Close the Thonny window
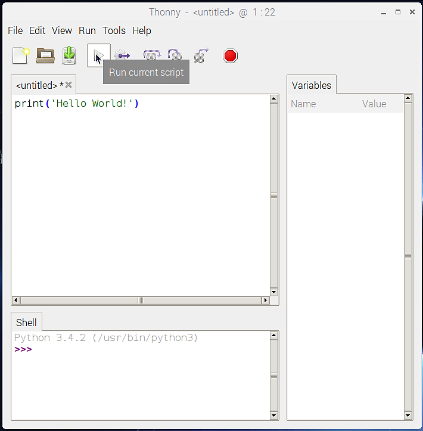Screen dimensions: 423x431 point(412,12)
